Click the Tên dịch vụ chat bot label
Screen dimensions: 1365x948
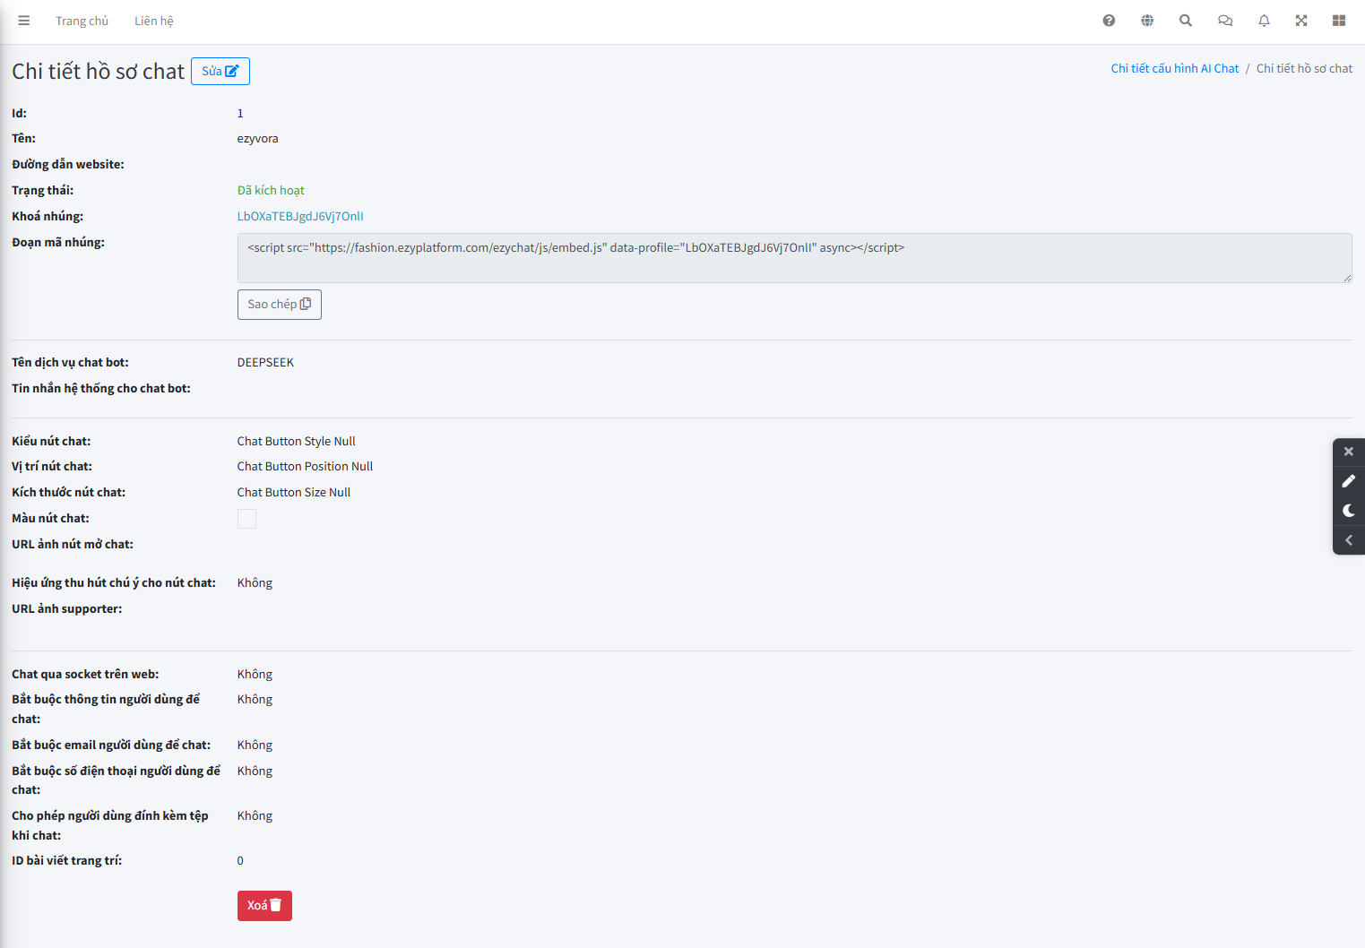point(70,362)
